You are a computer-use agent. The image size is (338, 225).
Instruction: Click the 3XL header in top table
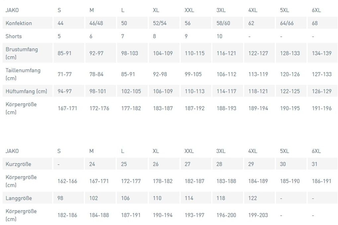(x=221, y=10)
